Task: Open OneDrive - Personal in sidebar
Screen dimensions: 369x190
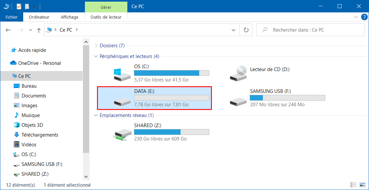Action: (x=40, y=63)
